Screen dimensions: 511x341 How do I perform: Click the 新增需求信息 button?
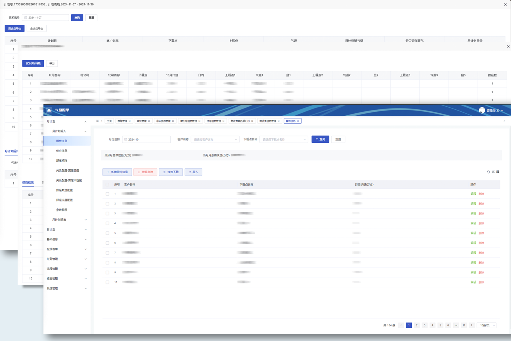(117, 172)
